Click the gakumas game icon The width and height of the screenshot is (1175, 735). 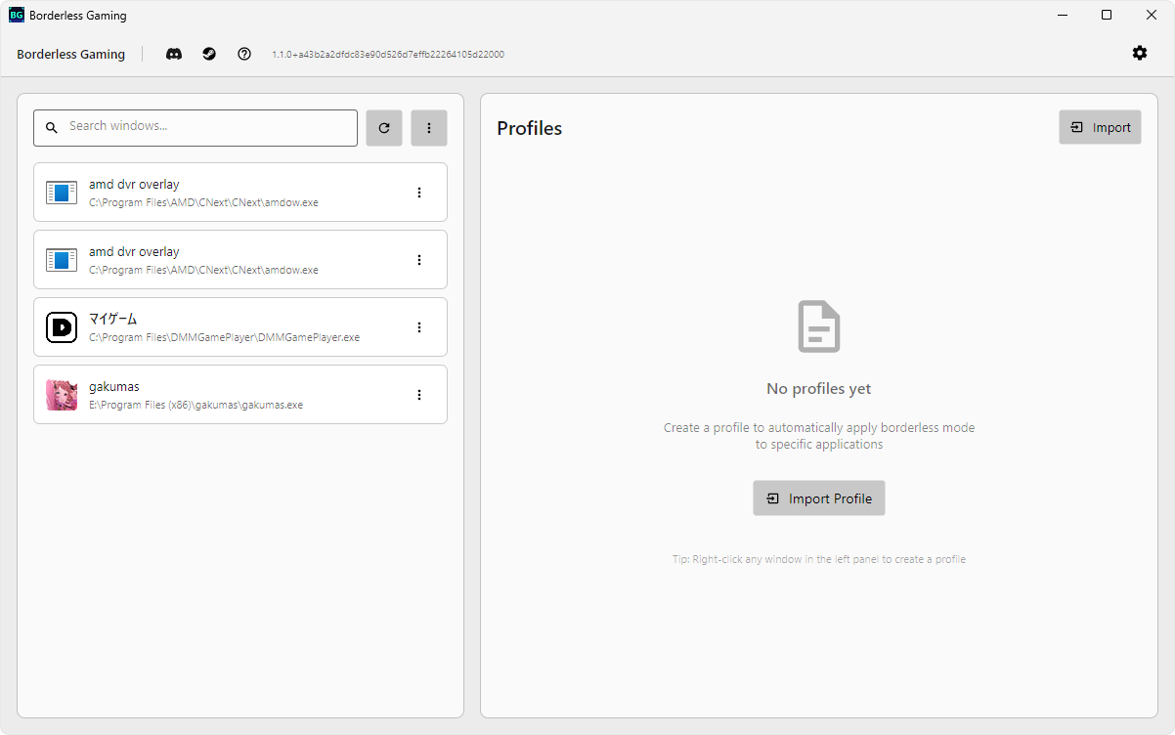pos(62,395)
